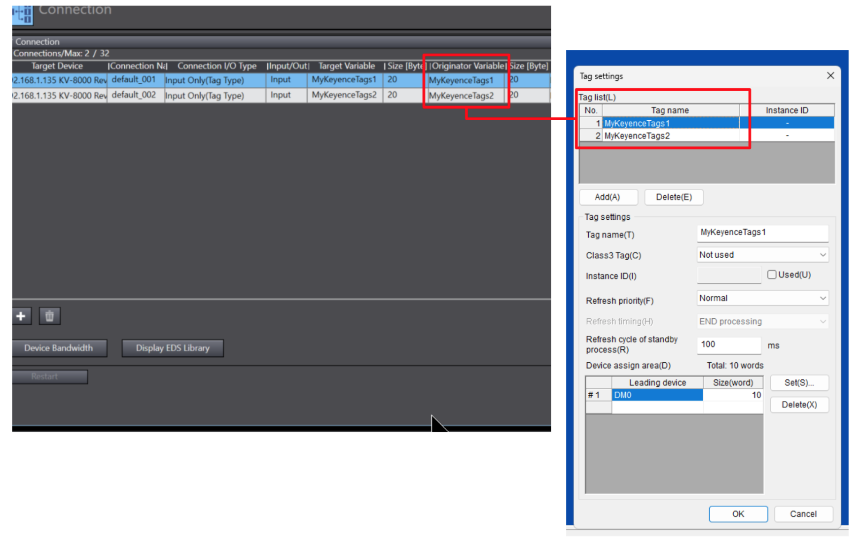Click the Tag name column header
This screenshot has width=862, height=548.
[671, 110]
